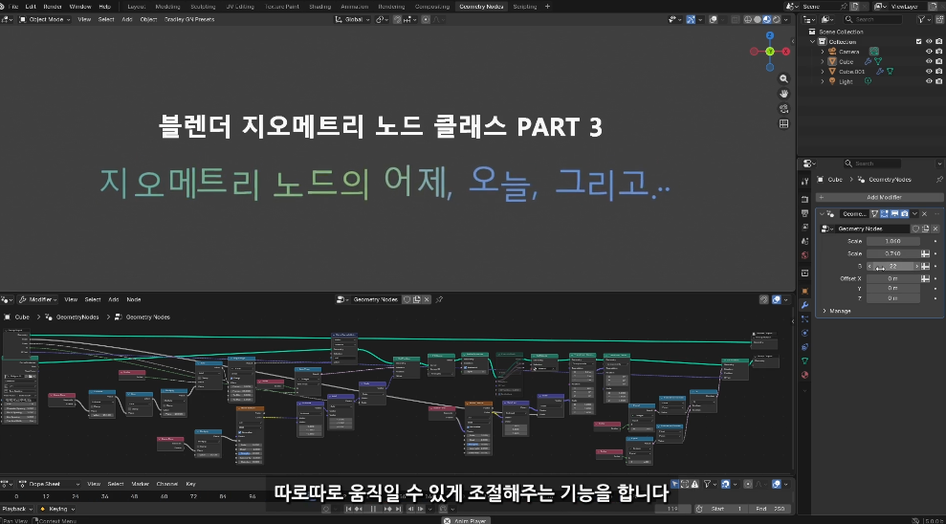Disable Camera in renders icon

[938, 52]
